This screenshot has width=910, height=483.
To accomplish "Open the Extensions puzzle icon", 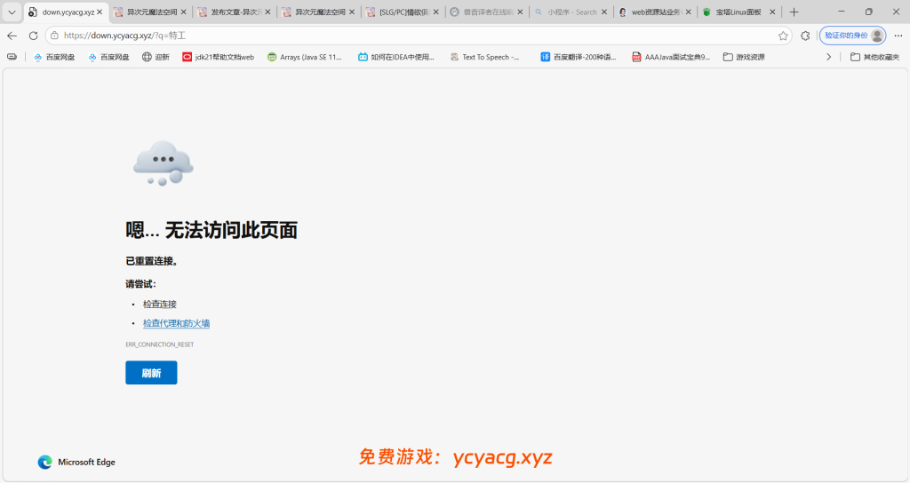I will [805, 36].
